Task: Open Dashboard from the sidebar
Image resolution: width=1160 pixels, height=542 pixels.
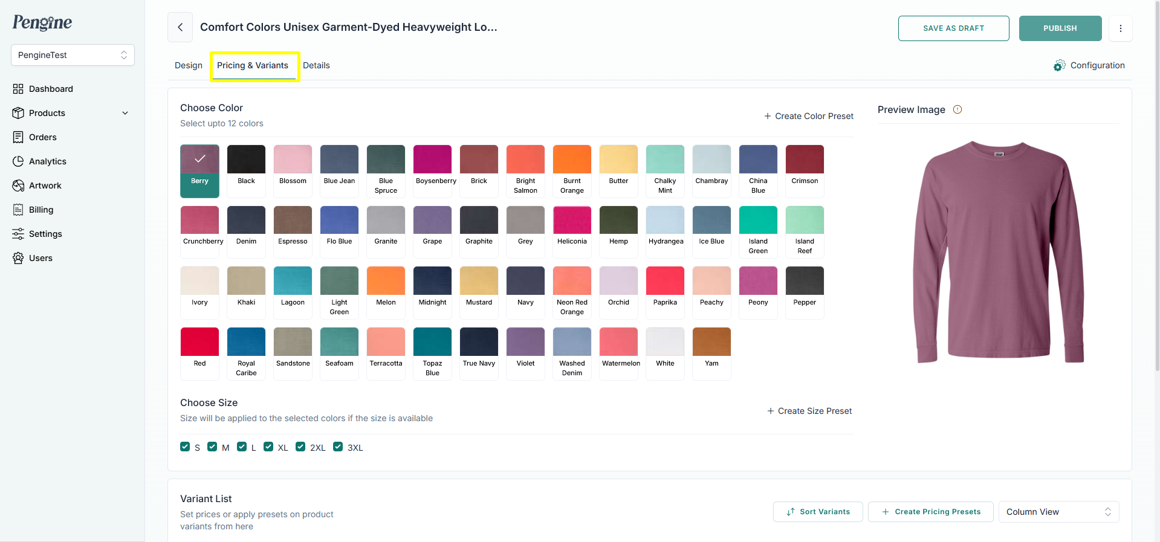Action: pos(51,89)
